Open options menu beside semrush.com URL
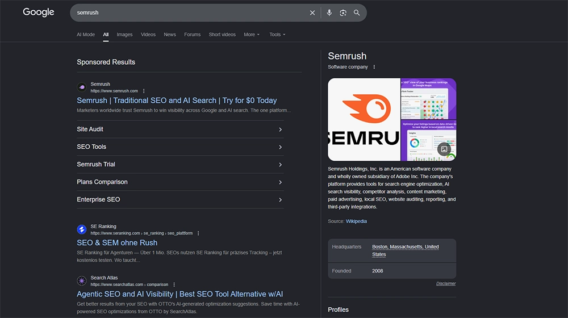Screen dimensions: 568x318 tap(144, 91)
